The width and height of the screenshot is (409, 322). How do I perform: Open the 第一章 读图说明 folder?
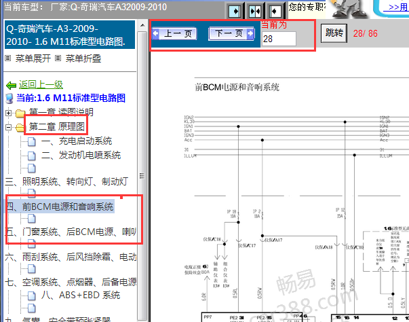pos(61,112)
